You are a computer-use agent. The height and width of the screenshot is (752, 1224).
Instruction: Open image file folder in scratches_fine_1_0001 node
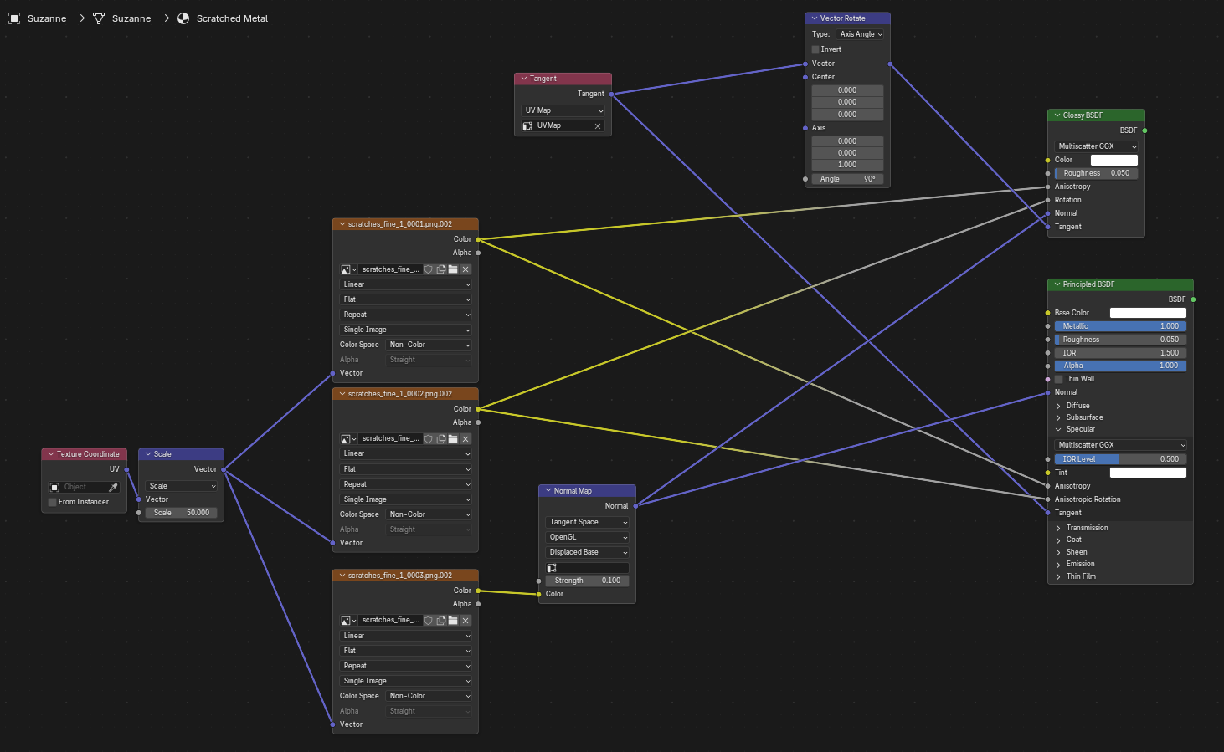(453, 269)
